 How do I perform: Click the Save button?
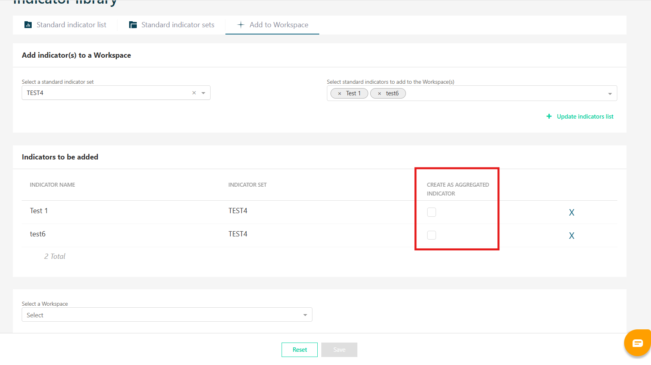(x=339, y=350)
